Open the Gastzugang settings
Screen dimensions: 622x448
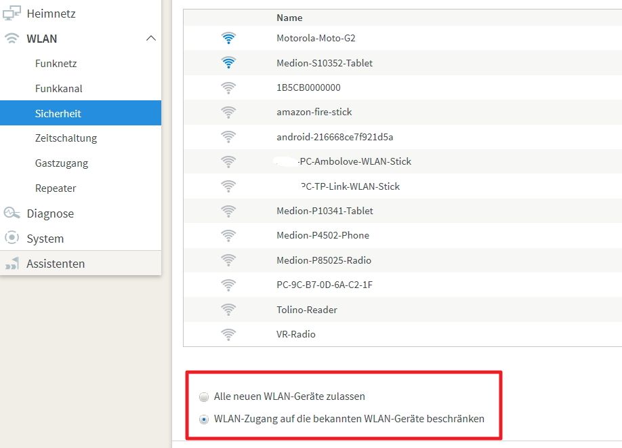62,163
